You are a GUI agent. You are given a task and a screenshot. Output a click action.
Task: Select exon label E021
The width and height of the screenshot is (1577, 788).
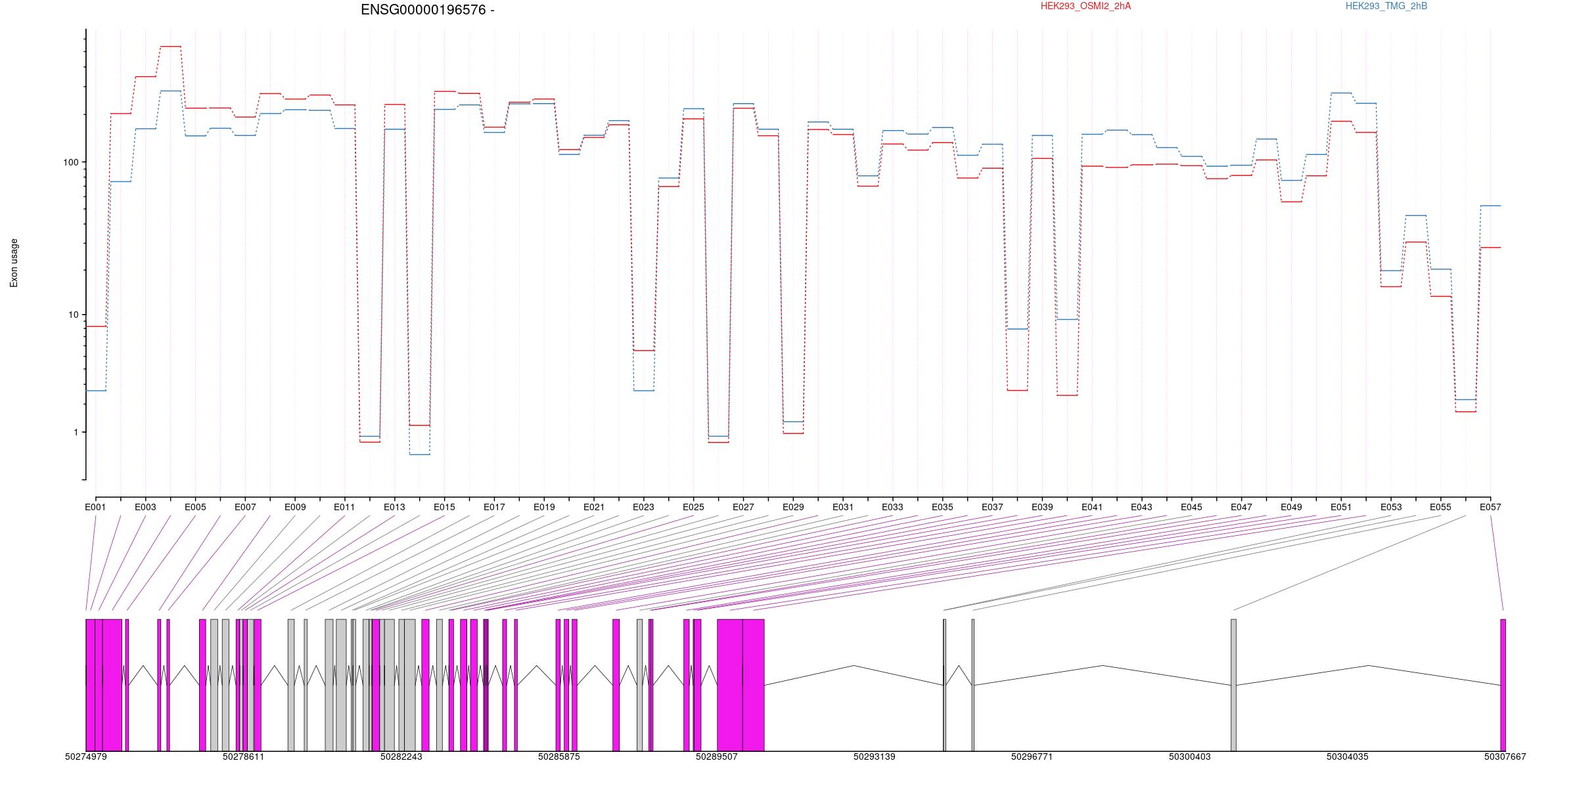[x=594, y=507]
